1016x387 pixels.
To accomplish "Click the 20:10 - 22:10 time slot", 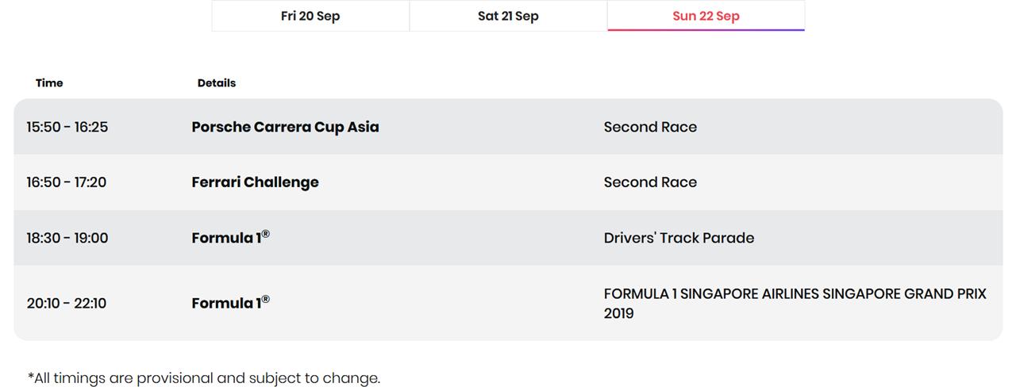I will point(66,303).
